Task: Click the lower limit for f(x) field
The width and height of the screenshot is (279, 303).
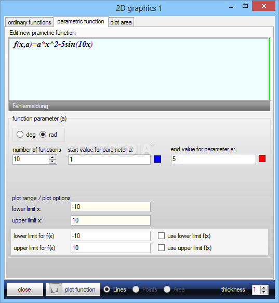Action: (x=111, y=236)
